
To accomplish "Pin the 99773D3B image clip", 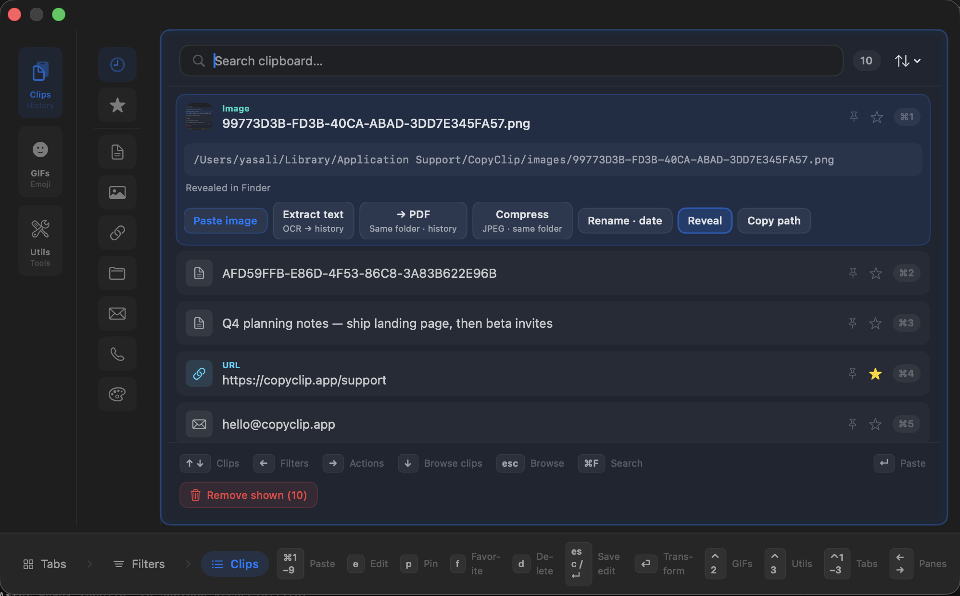I will (854, 117).
